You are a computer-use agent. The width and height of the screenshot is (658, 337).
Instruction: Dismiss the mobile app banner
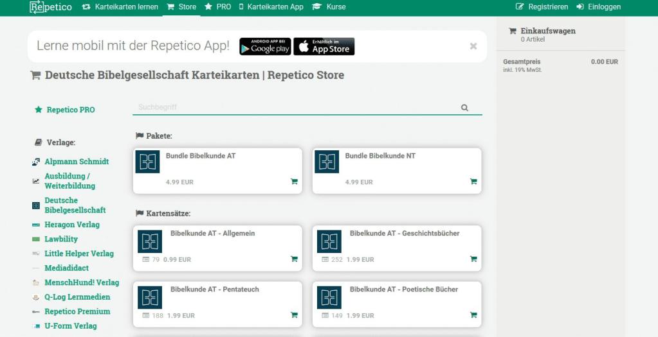[x=473, y=46]
